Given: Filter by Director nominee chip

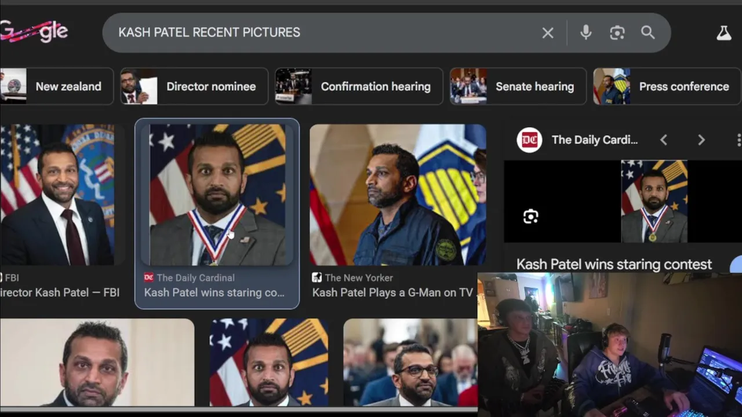Looking at the screenshot, I should (x=194, y=86).
